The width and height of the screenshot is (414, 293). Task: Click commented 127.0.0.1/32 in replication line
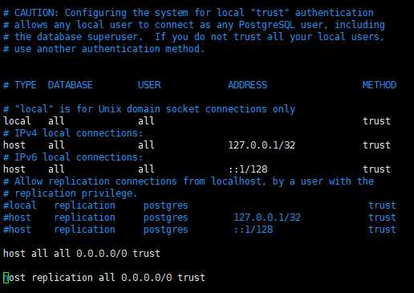tap(267, 218)
